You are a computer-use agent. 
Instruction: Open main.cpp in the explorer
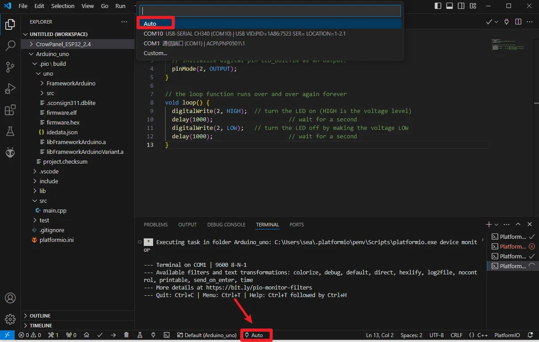click(x=55, y=210)
